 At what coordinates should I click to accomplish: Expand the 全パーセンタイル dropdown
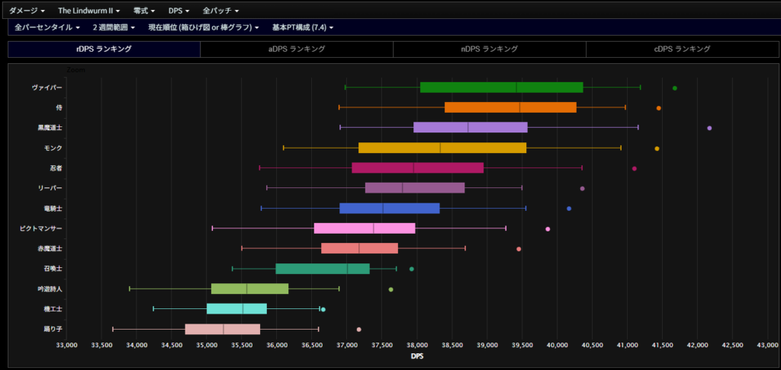pos(48,27)
